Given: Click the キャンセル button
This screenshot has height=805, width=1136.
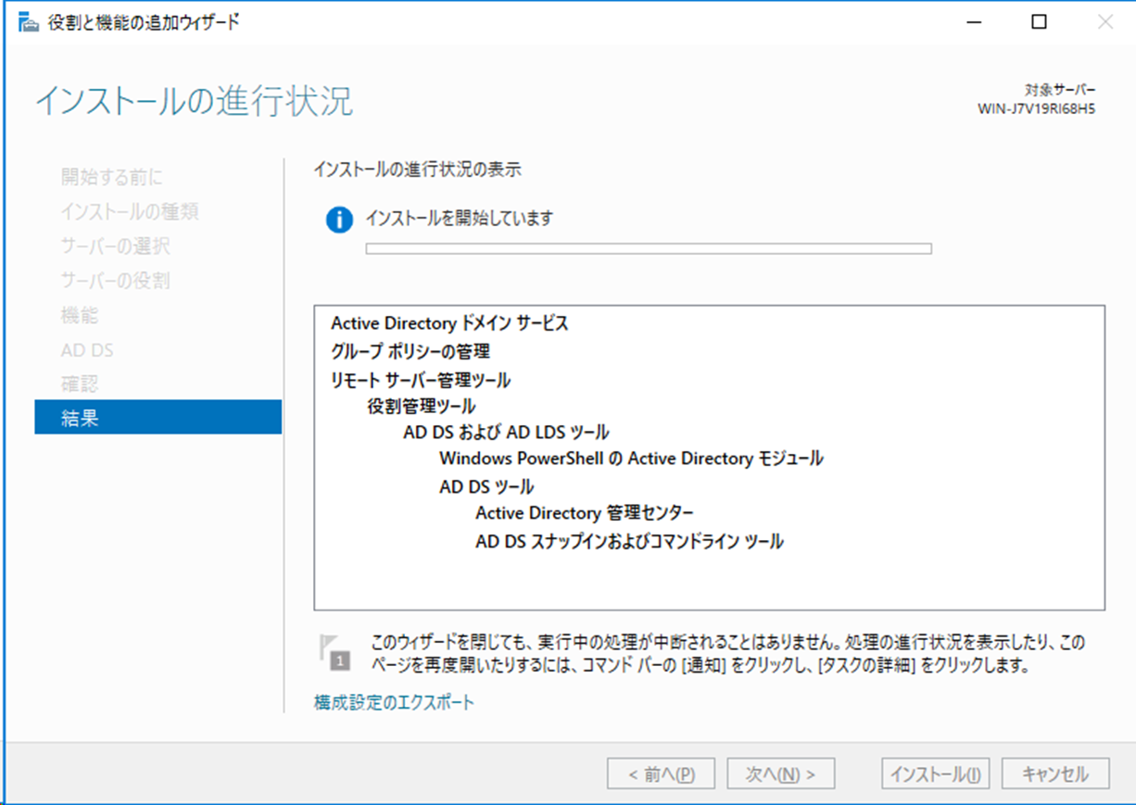Looking at the screenshot, I should (1055, 774).
